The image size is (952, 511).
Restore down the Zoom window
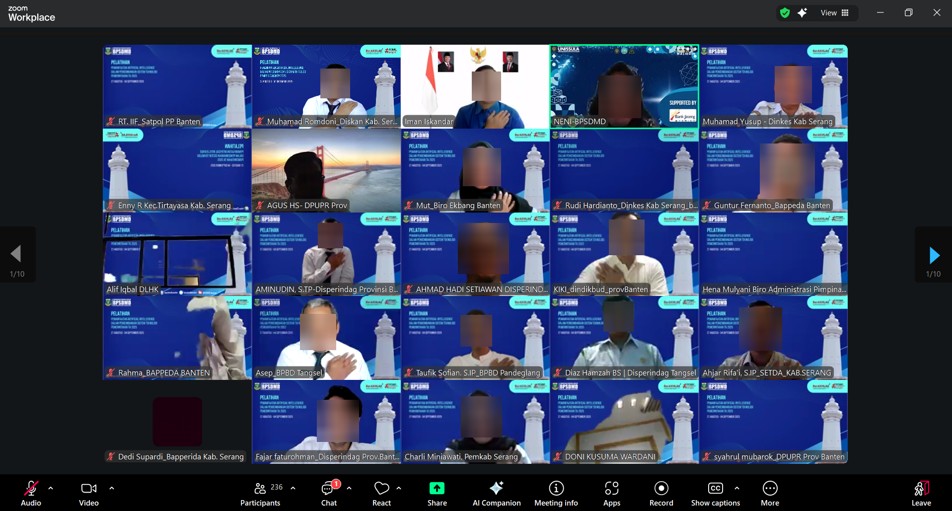(908, 13)
